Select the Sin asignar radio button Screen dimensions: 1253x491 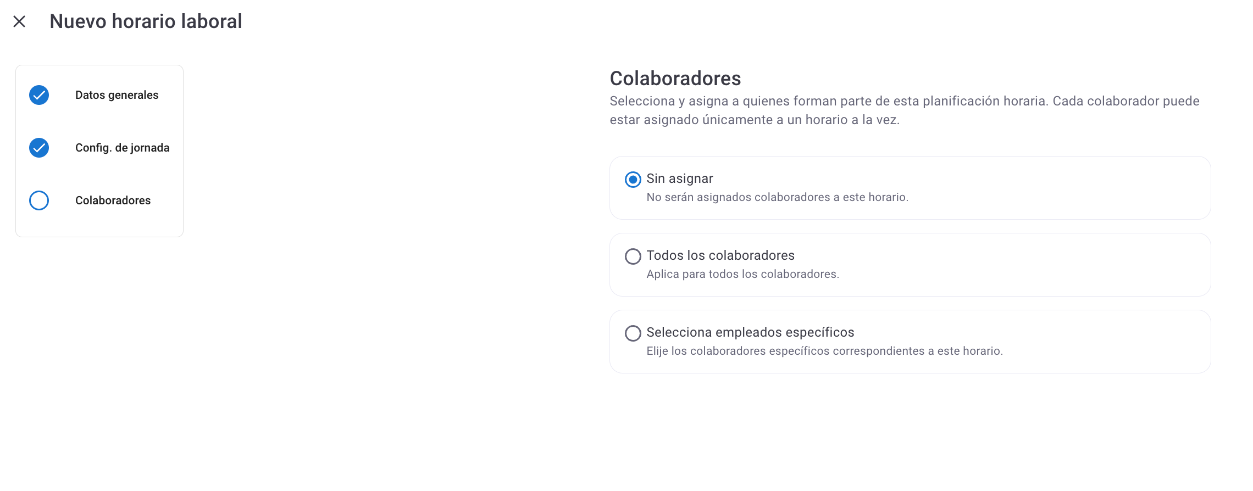tap(633, 180)
